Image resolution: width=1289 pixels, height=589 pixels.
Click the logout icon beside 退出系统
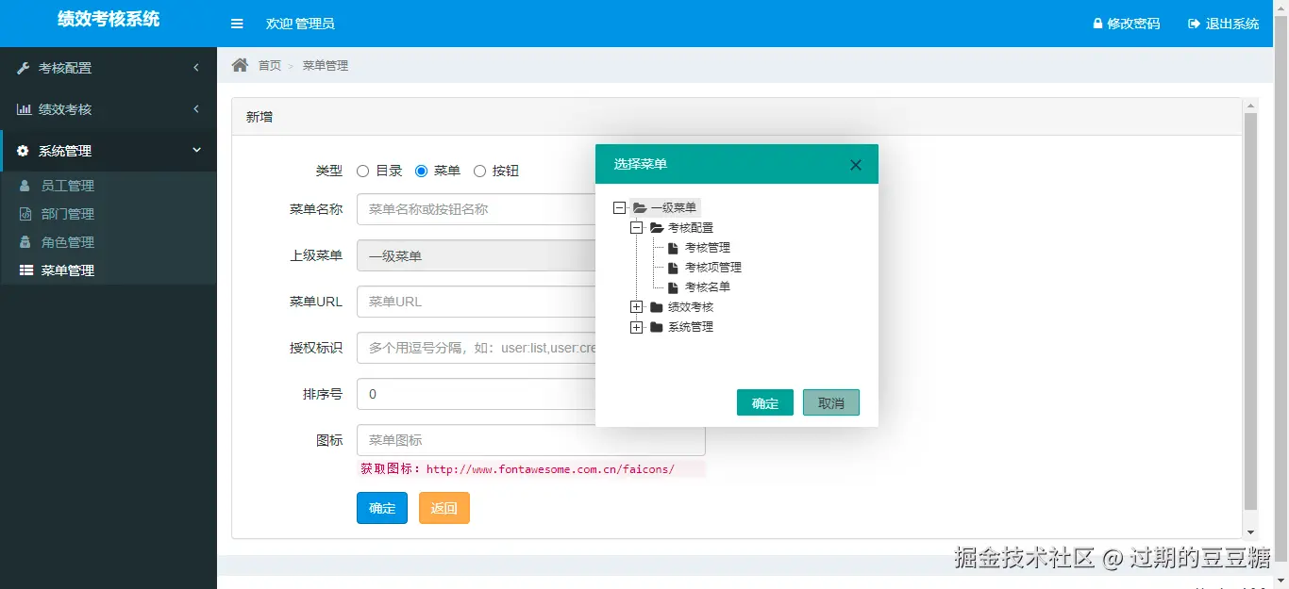1194,24
